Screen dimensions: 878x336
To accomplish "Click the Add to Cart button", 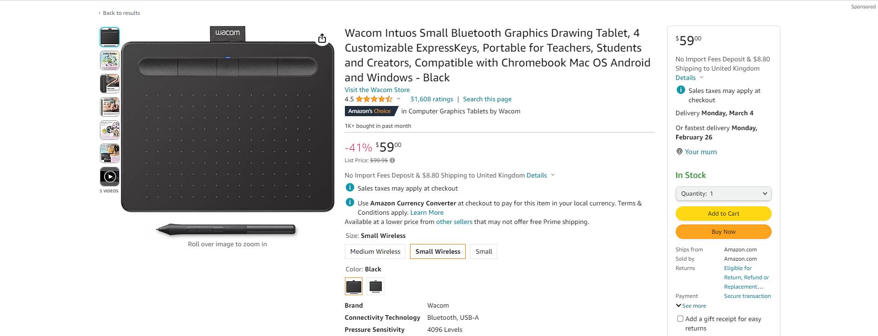I will pos(723,214).
